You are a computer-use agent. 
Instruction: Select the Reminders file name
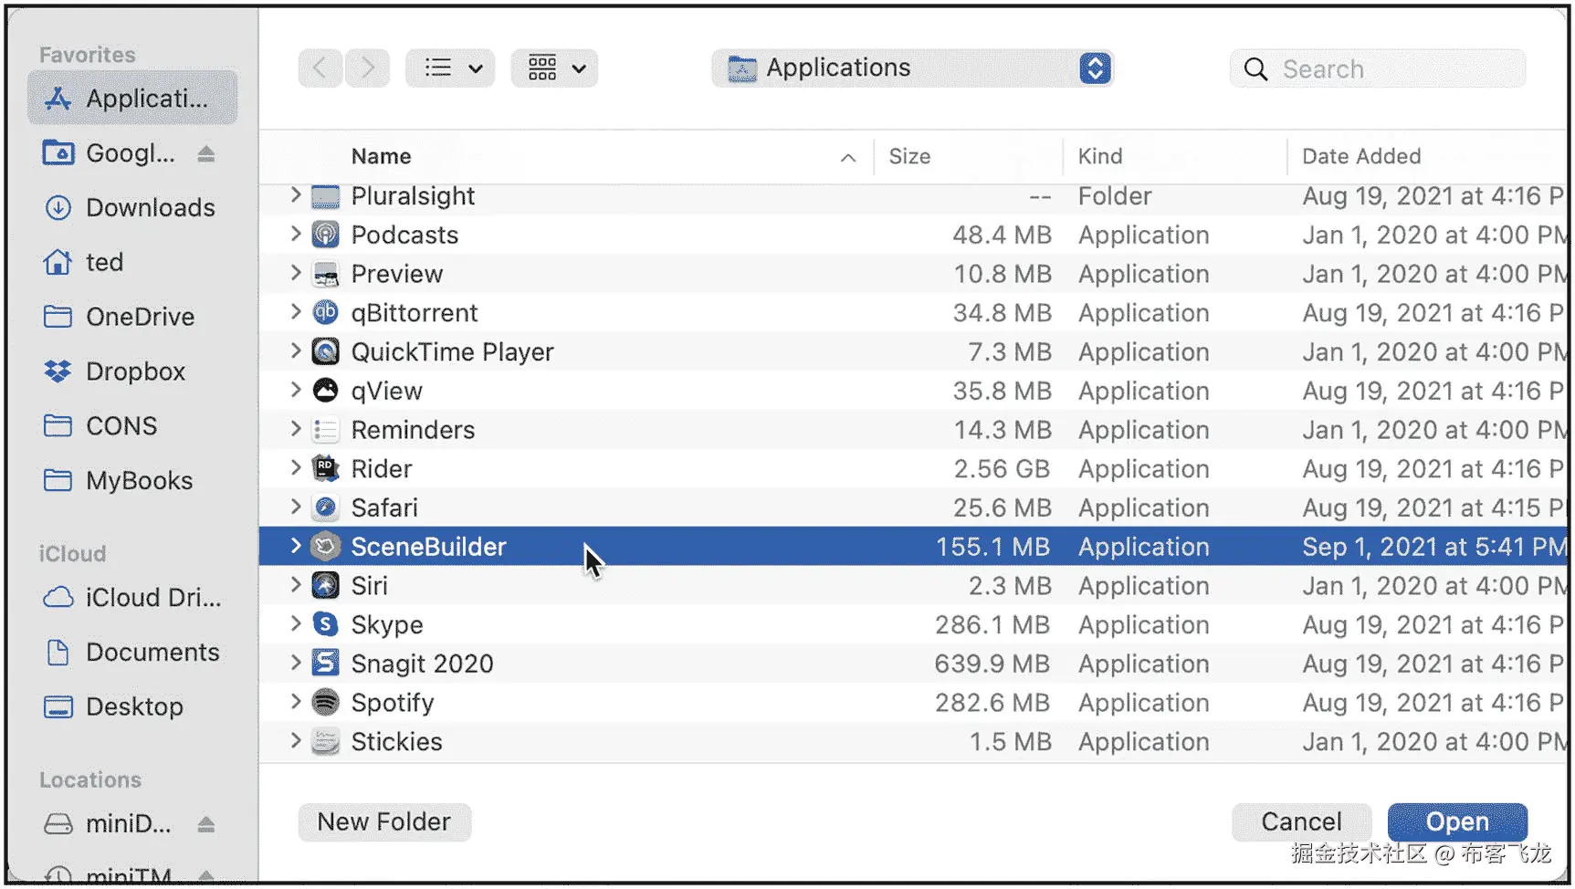point(413,430)
